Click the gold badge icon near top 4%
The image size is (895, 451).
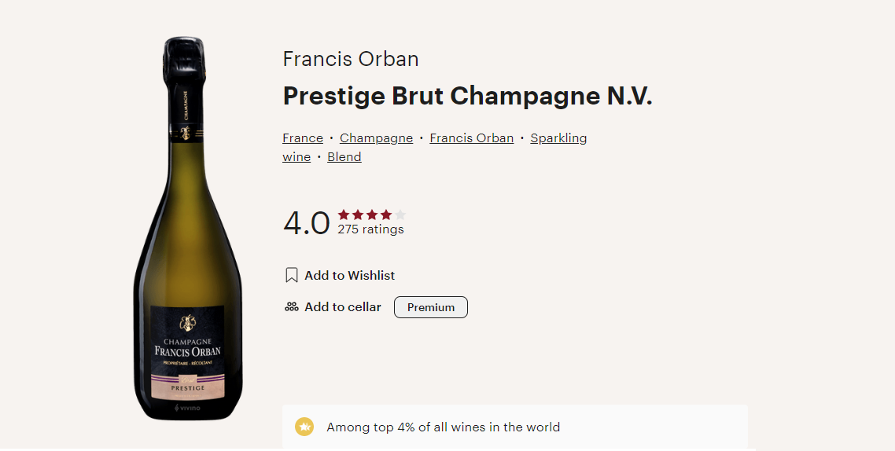click(x=304, y=427)
